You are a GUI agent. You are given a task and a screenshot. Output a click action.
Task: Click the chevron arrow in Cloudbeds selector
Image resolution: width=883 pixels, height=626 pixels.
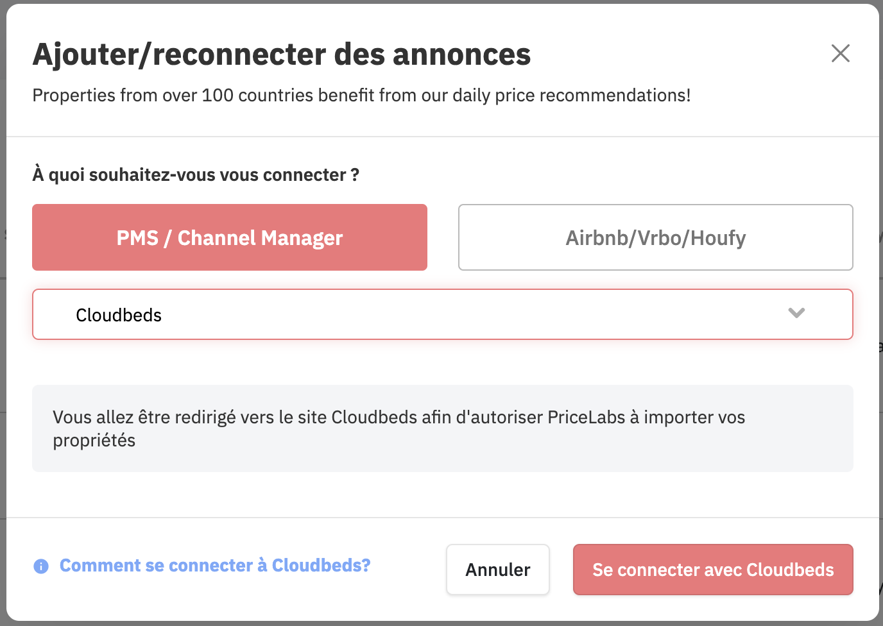796,313
